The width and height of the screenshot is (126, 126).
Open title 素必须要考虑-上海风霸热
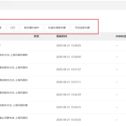click(x=14, y=118)
